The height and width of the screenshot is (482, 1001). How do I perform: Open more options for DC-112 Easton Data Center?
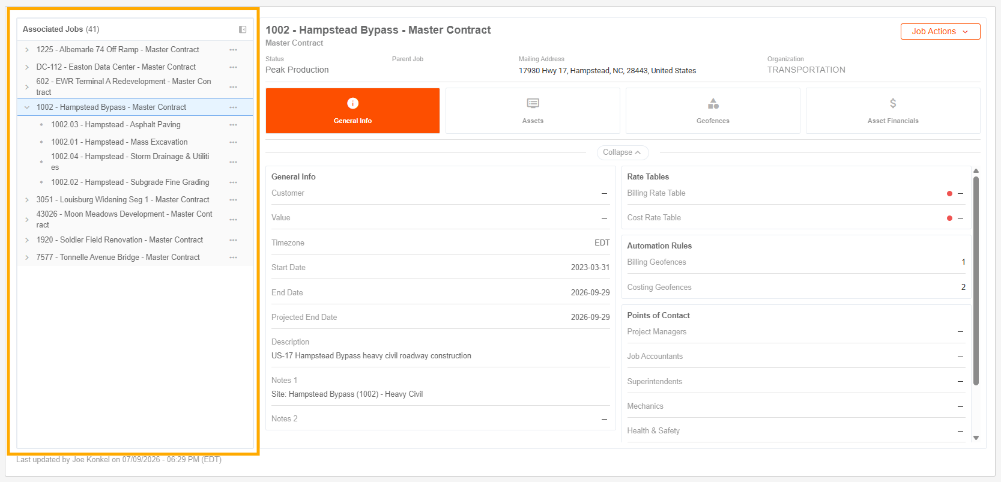pos(233,67)
